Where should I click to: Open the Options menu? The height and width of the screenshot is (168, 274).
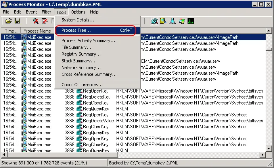78,12
